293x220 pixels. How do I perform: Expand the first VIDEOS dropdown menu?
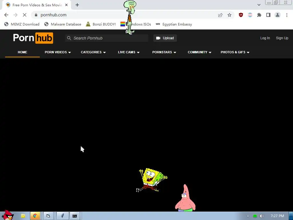tap(58, 52)
